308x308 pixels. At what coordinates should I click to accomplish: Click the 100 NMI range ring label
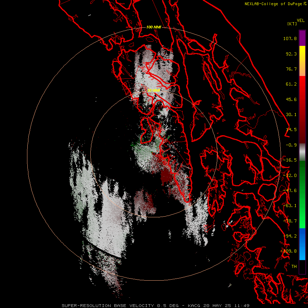[154, 27]
